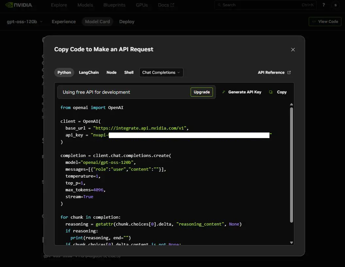Select the Python code tab
The width and height of the screenshot is (345, 267).
click(64, 72)
